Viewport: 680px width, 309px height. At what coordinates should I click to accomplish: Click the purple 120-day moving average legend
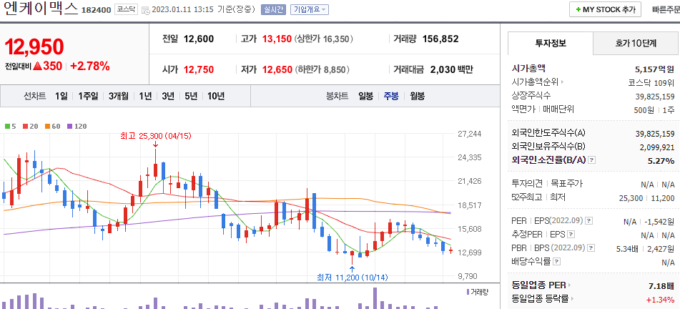tap(77, 127)
